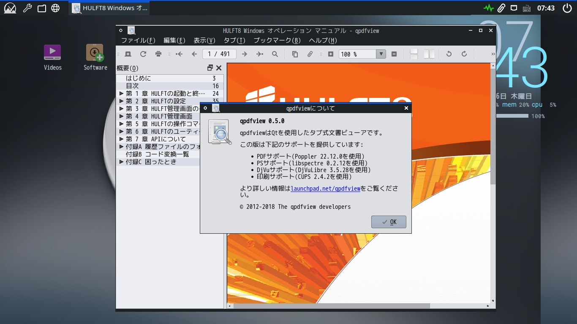Open the power button in the panel
The width and height of the screenshot is (577, 324).
[567, 8]
